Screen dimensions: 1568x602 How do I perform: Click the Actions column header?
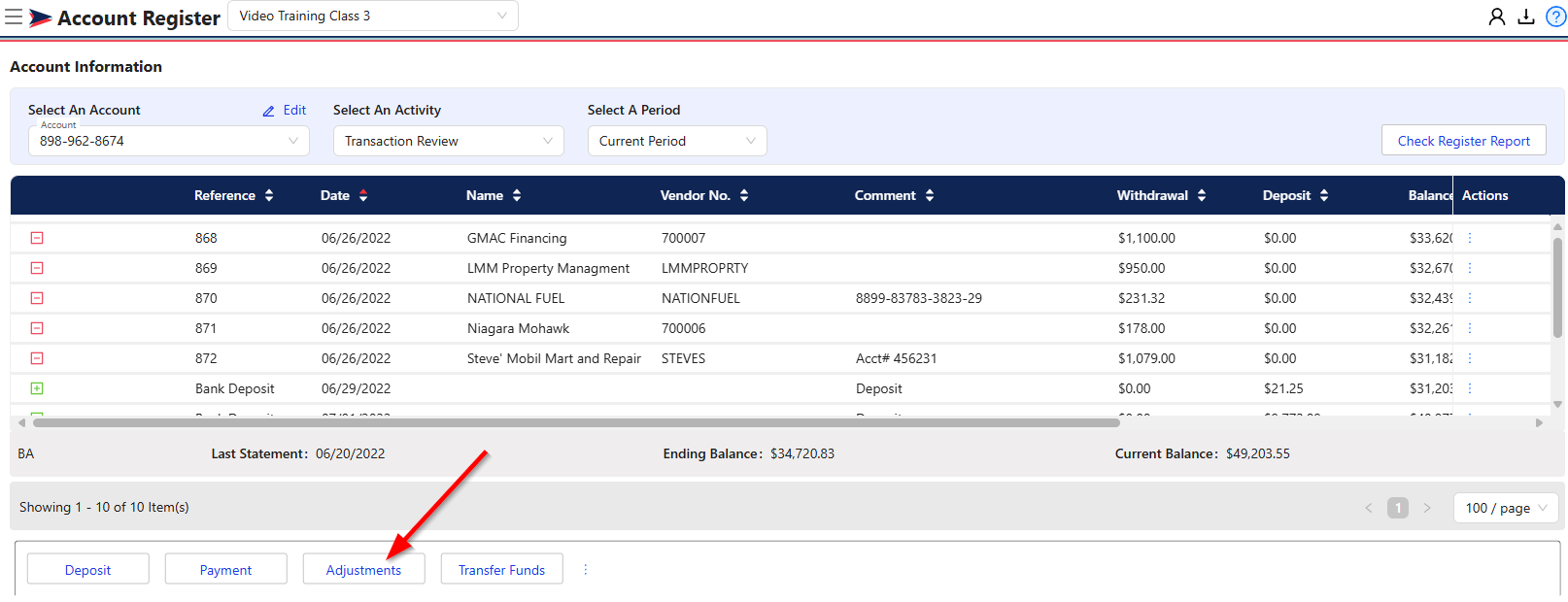click(x=1484, y=195)
